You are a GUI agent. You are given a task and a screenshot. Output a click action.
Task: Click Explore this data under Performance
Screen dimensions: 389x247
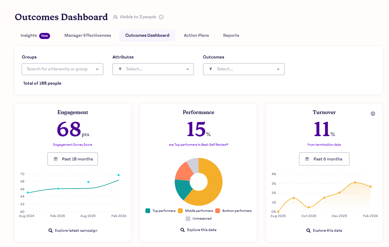pos(198,230)
